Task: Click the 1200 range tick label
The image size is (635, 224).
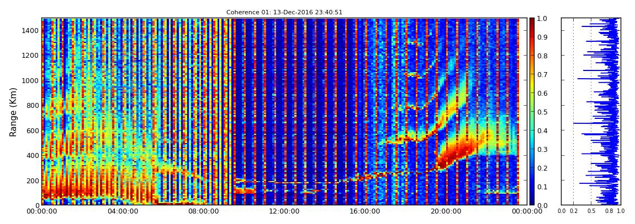Action: [30, 55]
